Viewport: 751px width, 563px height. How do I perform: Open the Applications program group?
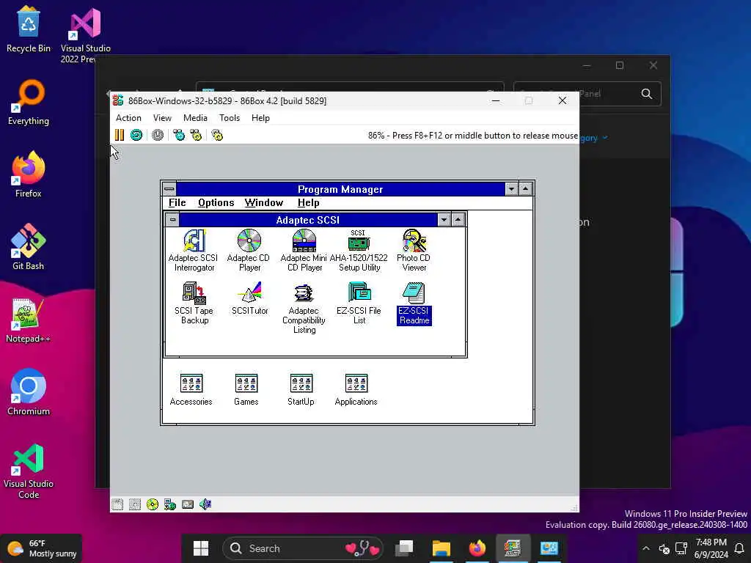pos(356,390)
